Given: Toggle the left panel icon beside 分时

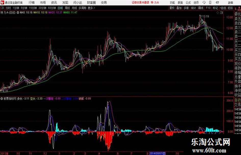Looking at the screenshot, I should click(x=2, y=8).
